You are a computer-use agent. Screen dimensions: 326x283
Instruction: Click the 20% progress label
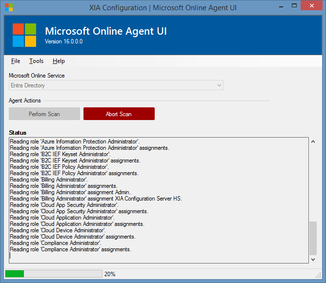[x=110, y=274]
